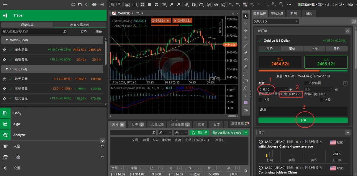
Task: Switch to 观察名单 watchlist tab
Action: click(27, 25)
